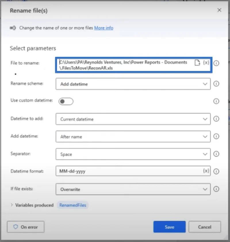Show info for If file exists

(216, 189)
